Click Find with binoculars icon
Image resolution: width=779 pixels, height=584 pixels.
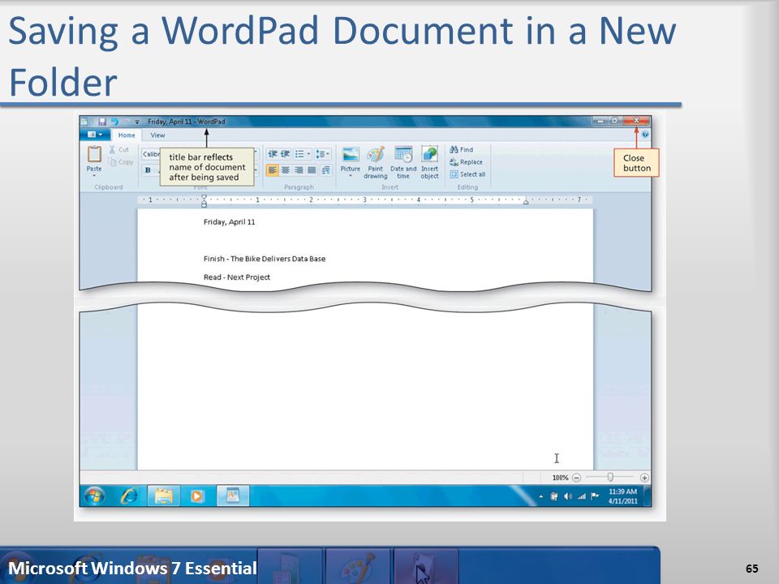point(461,149)
